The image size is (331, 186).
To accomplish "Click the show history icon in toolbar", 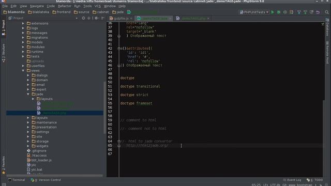I will [x=311, y=12].
